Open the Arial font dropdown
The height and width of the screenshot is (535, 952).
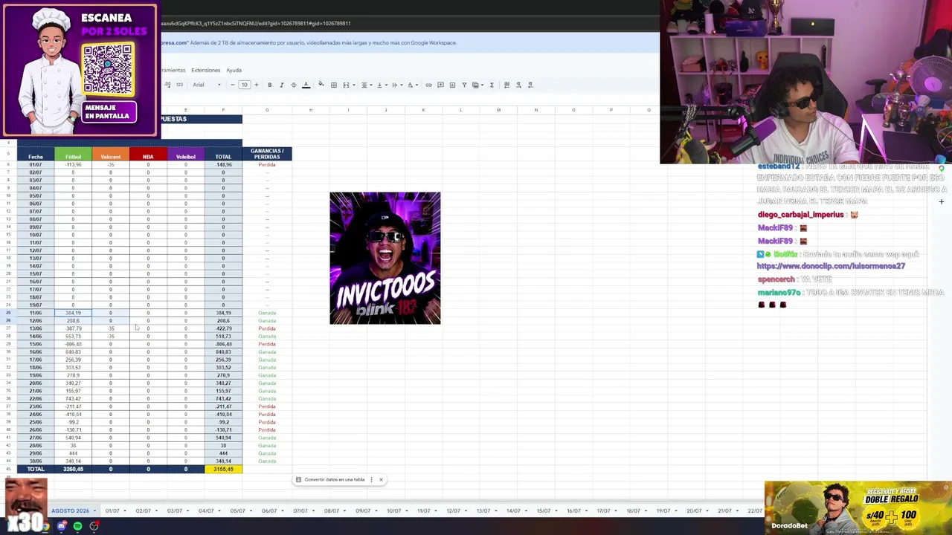[207, 85]
